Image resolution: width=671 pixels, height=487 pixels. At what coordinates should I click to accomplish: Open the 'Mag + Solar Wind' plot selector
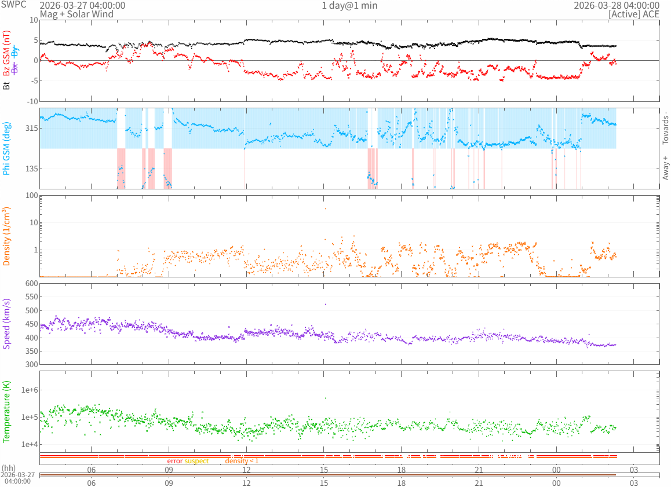(x=76, y=13)
